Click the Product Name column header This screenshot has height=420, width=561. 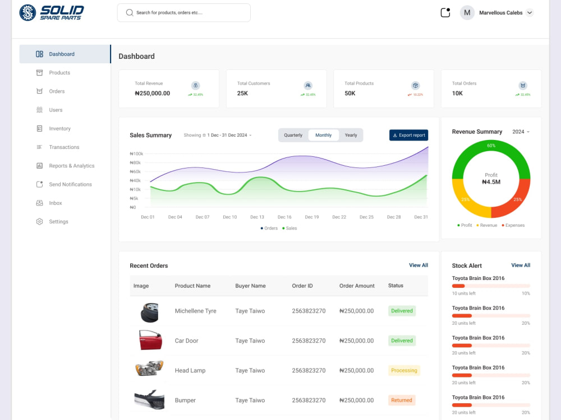click(192, 286)
